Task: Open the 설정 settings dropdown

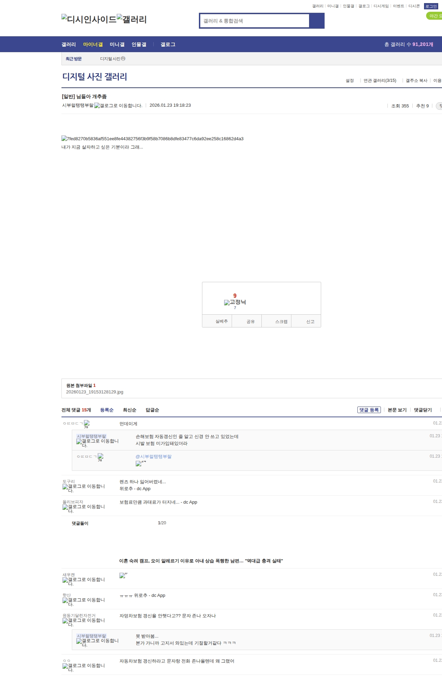Action: coord(349,80)
